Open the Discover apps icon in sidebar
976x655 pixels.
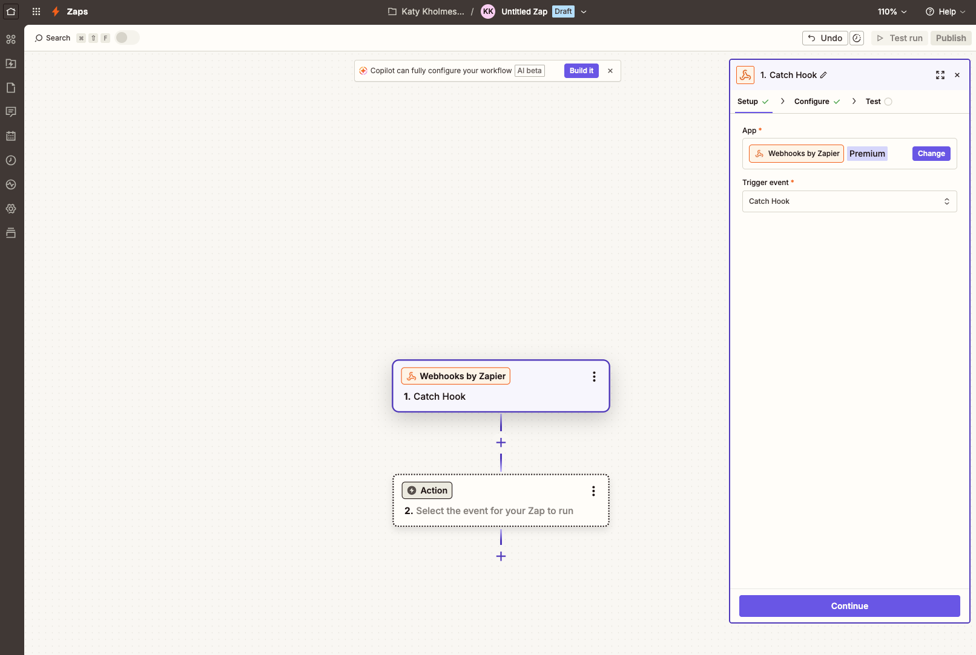11,39
